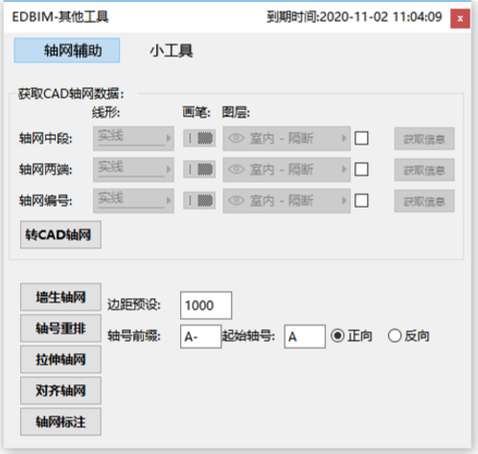Focus the 轴号前缀 field showing A-
The height and width of the screenshot is (454, 478).
coord(201,336)
